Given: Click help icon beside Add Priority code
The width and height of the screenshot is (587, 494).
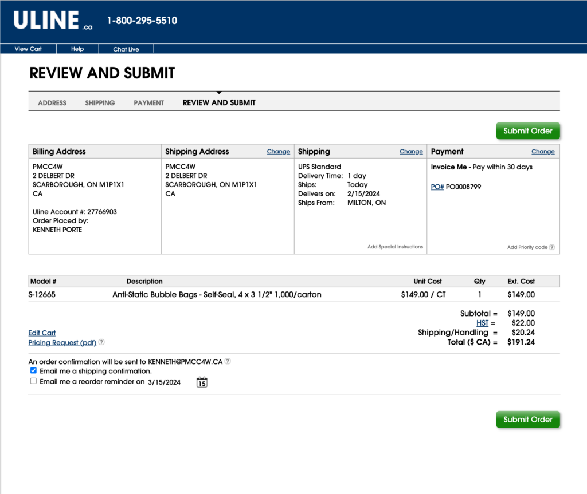Looking at the screenshot, I should [x=552, y=247].
